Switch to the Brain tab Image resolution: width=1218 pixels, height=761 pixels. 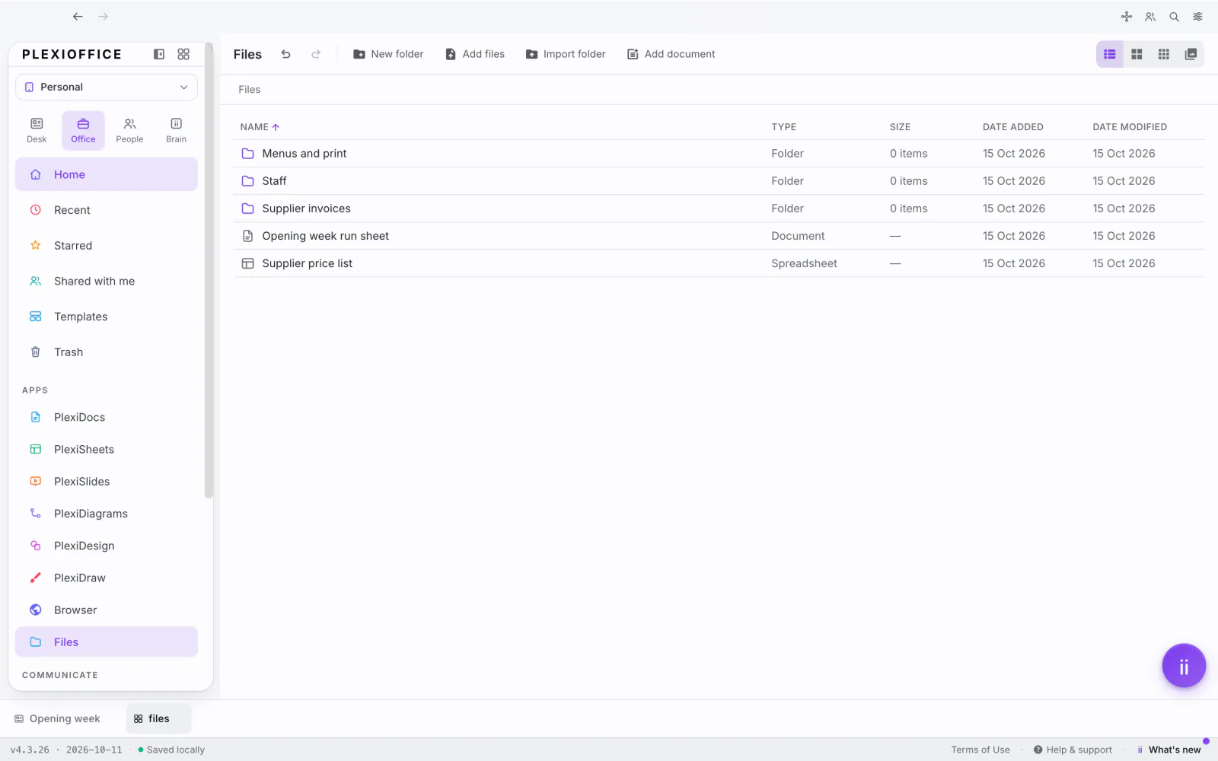[176, 130]
